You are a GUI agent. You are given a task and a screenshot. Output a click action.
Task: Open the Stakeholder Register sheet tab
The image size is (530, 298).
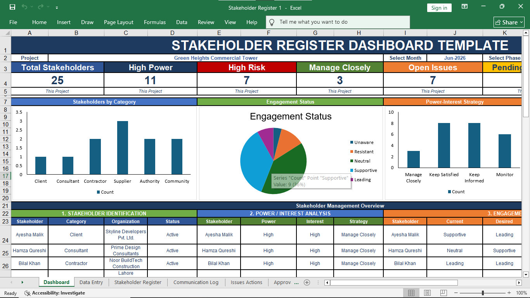[x=138, y=282]
